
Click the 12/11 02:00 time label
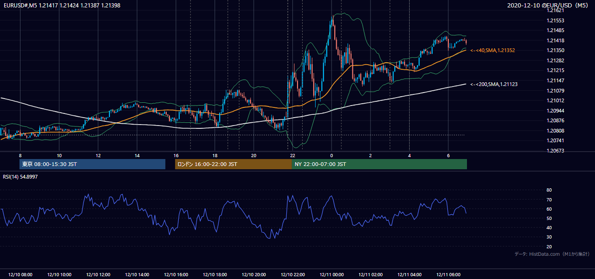point(371,275)
